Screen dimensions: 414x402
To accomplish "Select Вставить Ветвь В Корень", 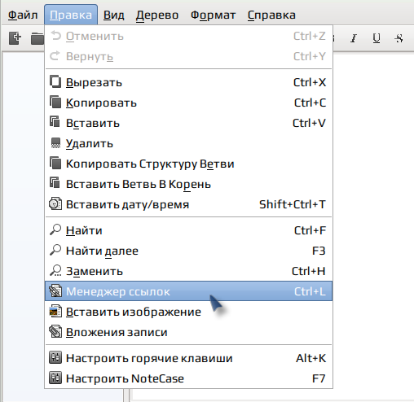I will pyautogui.click(x=188, y=184).
